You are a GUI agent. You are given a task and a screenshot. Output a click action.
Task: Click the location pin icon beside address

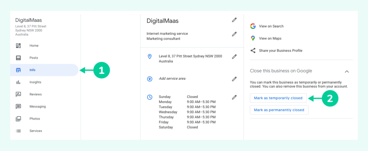[150, 57]
